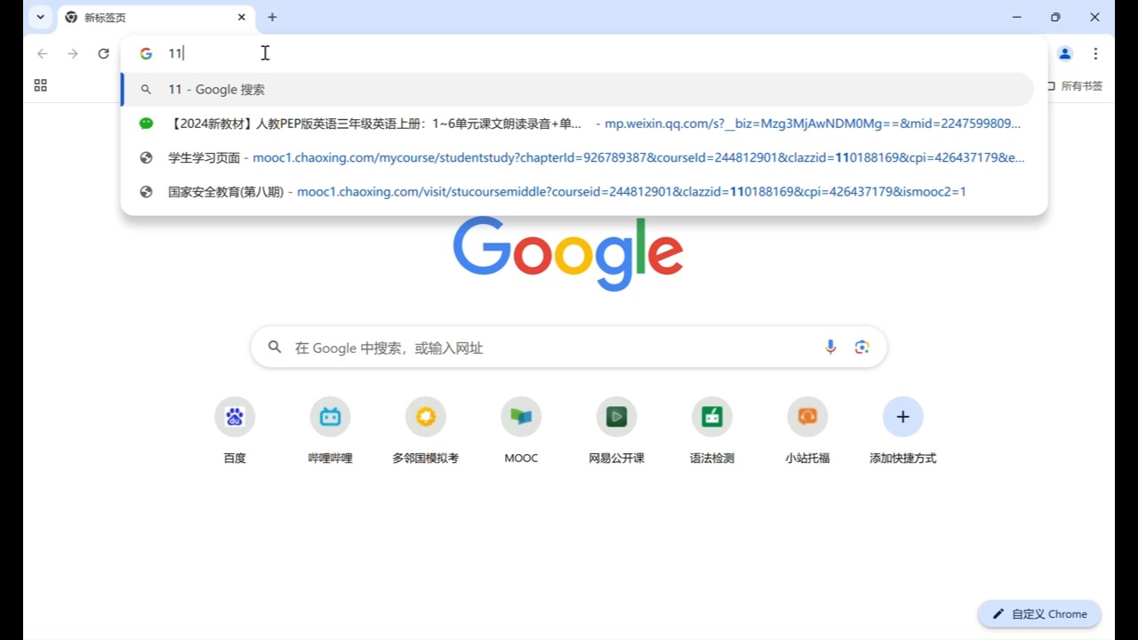
Task: Open the 百度 shortcut
Action: point(235,430)
